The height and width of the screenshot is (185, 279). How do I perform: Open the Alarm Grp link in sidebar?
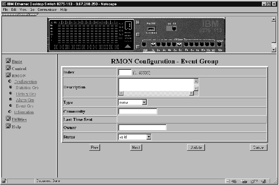25,100
